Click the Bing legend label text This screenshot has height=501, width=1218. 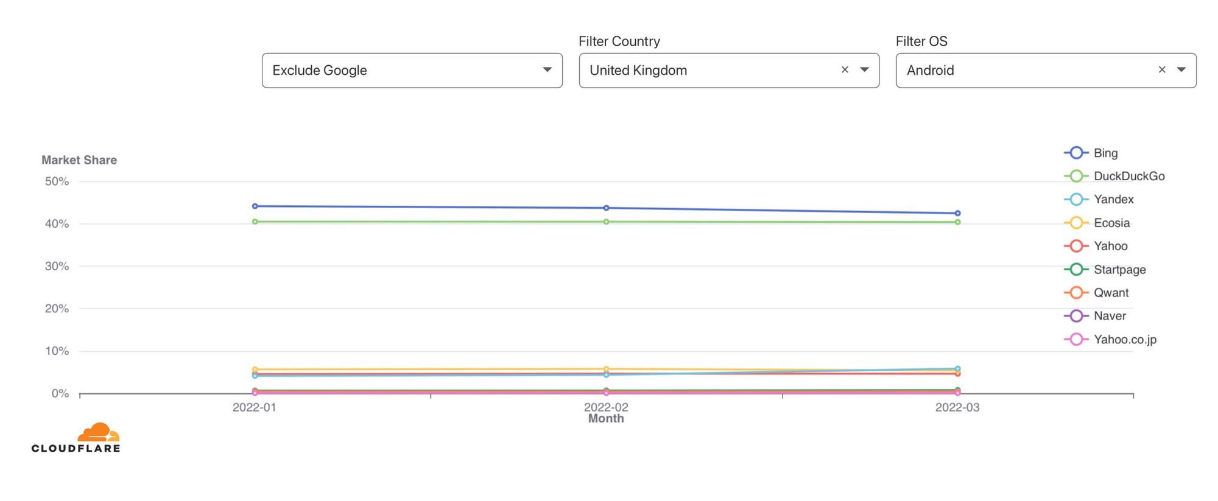point(1105,153)
